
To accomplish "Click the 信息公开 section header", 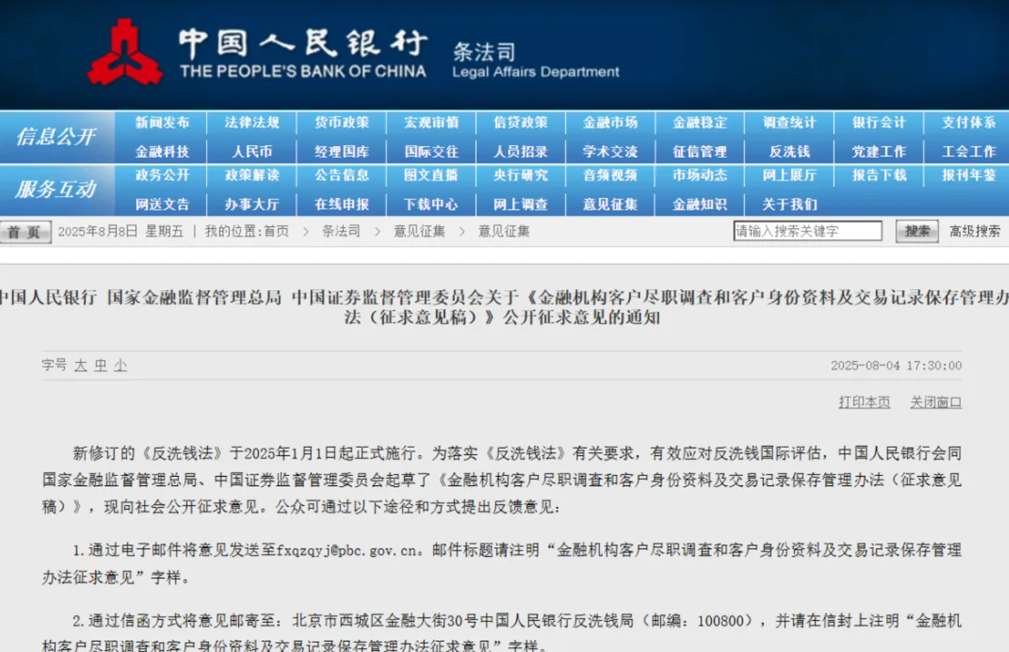I will [56, 137].
